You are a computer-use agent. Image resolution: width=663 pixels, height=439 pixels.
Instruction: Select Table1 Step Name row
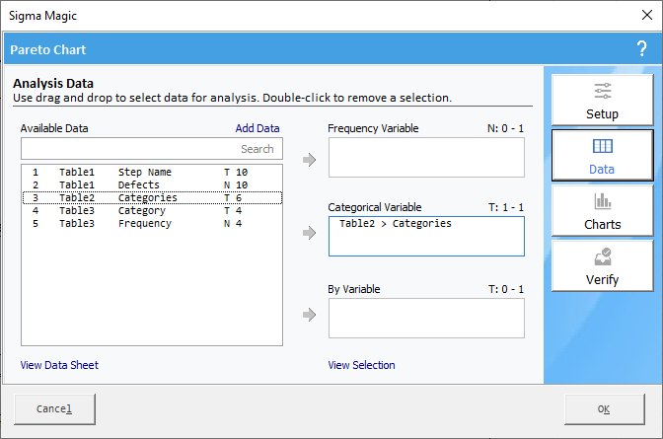pos(152,172)
